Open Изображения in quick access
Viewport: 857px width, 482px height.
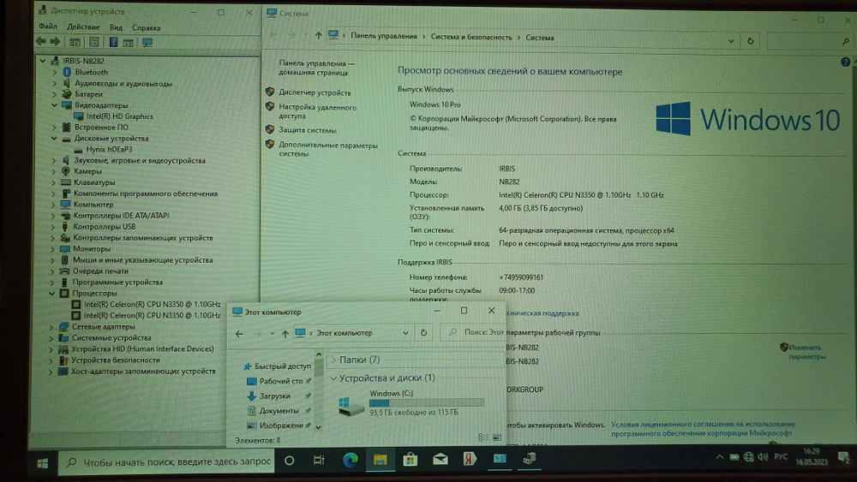coord(281,425)
